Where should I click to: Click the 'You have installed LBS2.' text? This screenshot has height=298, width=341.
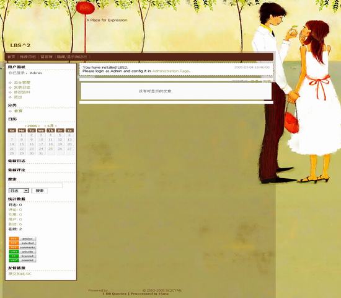tap(105, 67)
